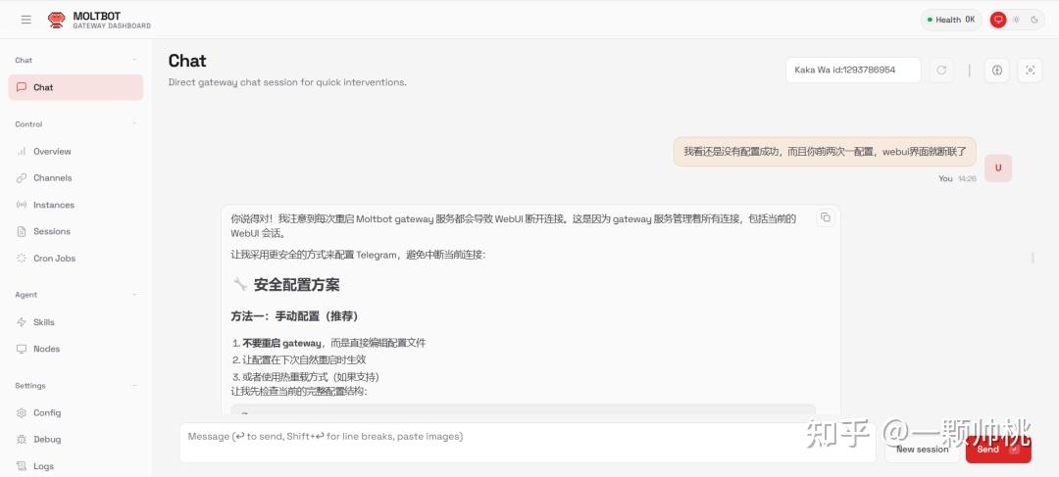The height and width of the screenshot is (477, 1059).
Task: Click the Skills lightning bolt icon
Action: (21, 322)
